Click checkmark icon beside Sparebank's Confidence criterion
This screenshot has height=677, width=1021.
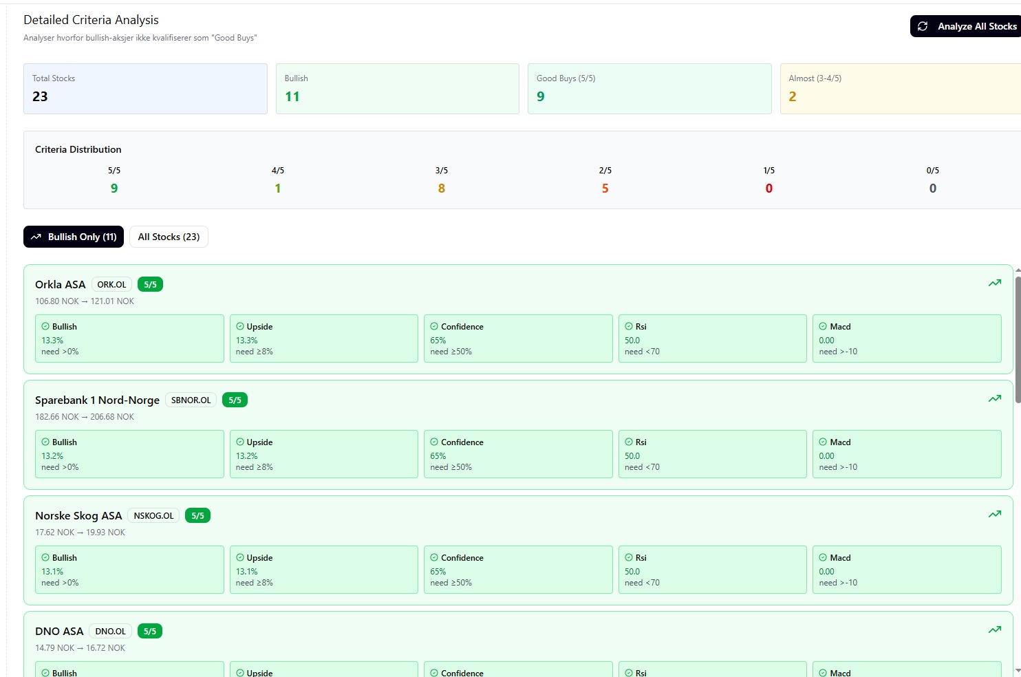434,442
